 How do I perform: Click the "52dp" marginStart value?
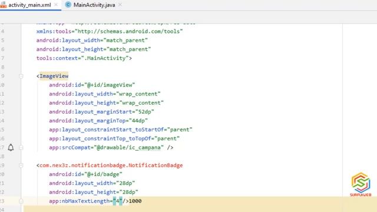pos(145,112)
